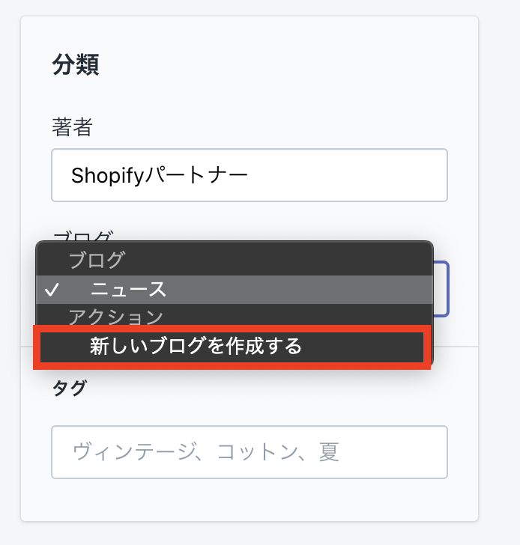520x545 pixels.
Task: Select the 新しいブログを作成する option
Action: click(196, 346)
